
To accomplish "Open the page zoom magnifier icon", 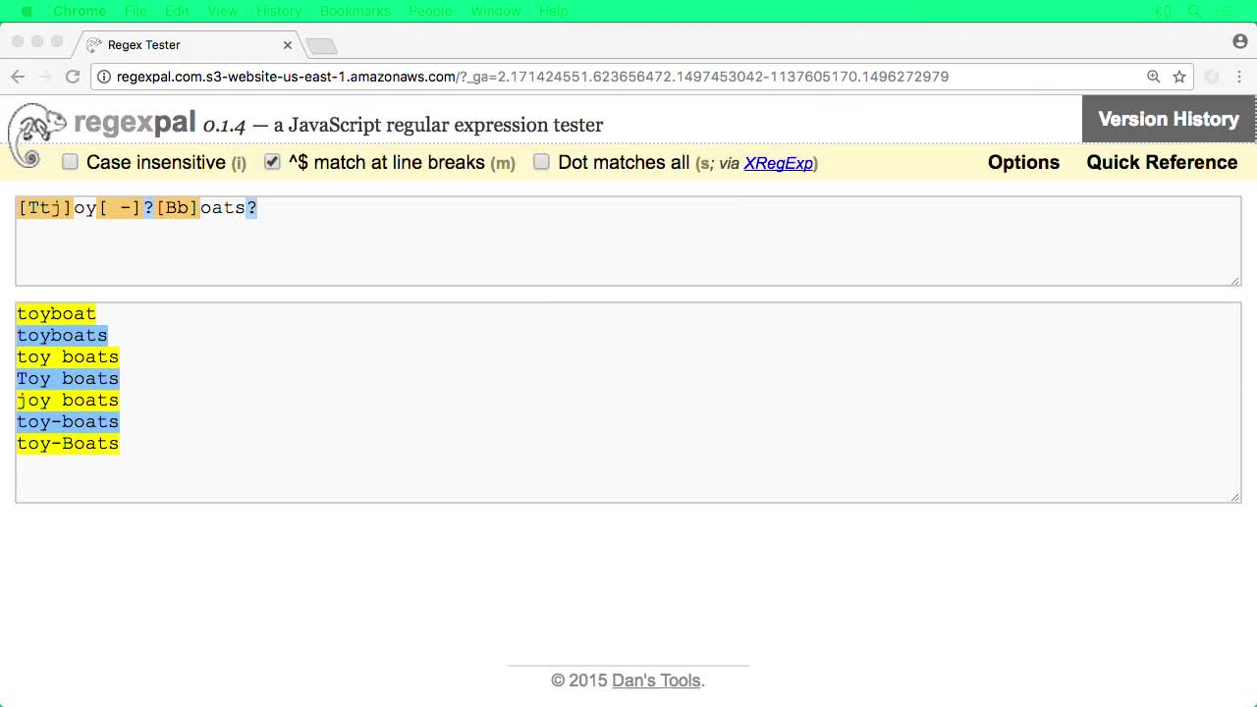I will coord(1152,76).
